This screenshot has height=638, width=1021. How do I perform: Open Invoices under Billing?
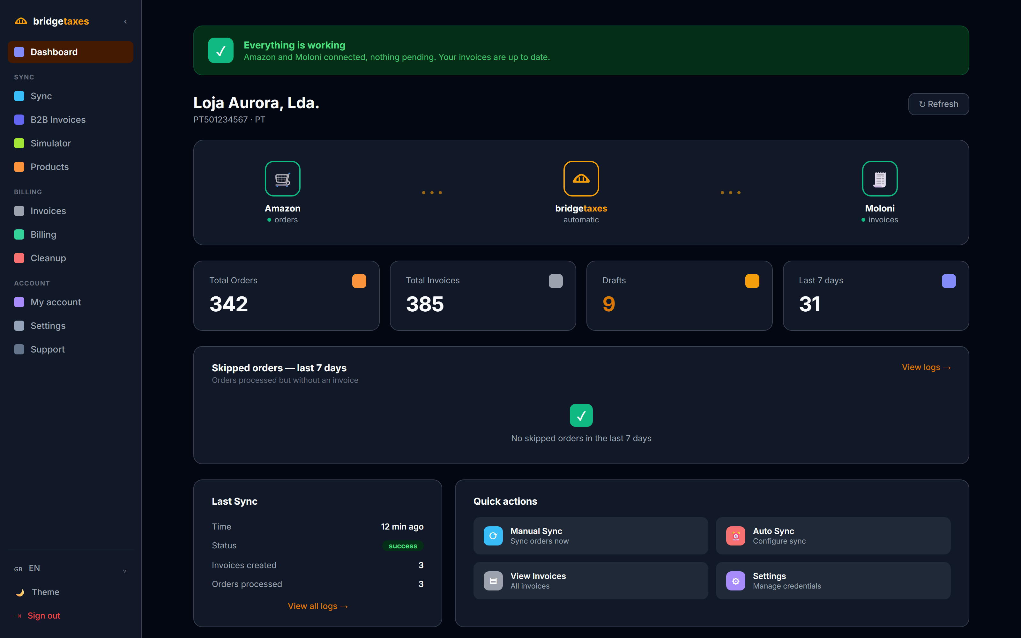[x=71, y=211]
